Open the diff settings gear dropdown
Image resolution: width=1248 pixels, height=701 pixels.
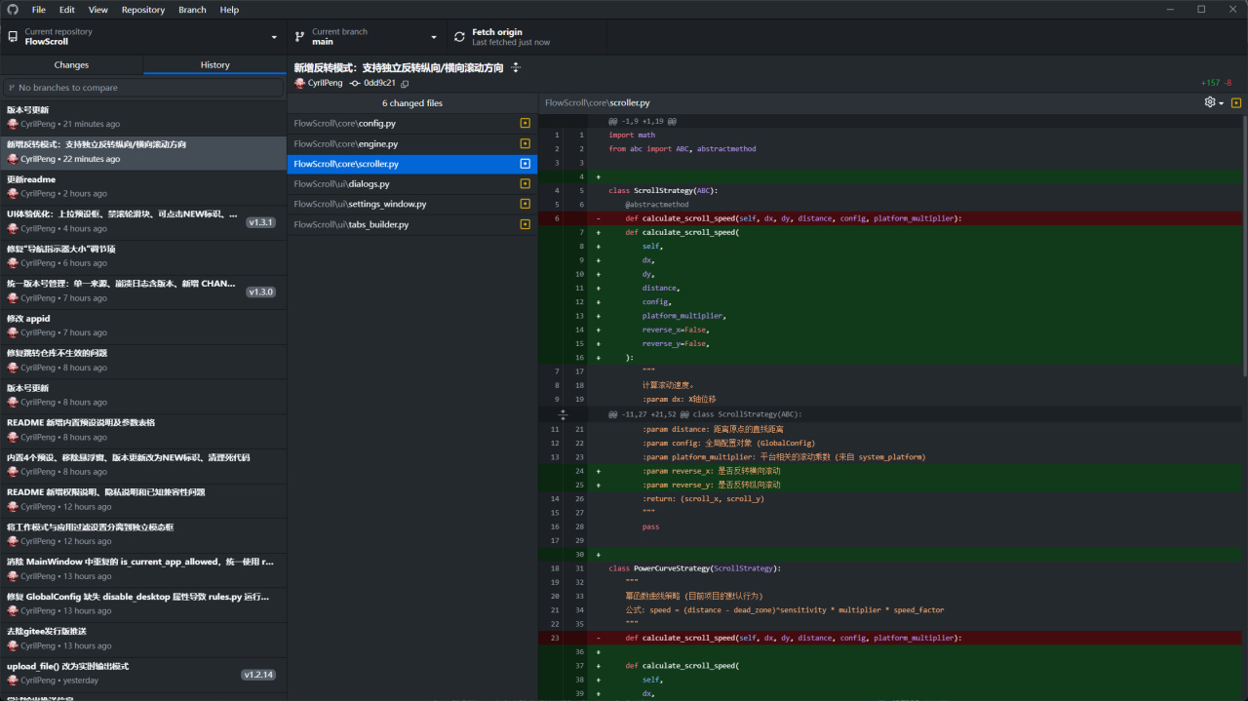1214,102
